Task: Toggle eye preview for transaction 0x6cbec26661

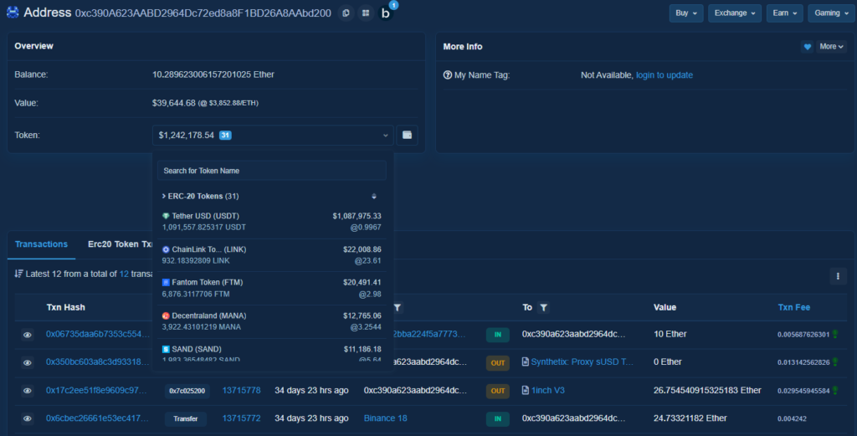Action: click(x=28, y=418)
